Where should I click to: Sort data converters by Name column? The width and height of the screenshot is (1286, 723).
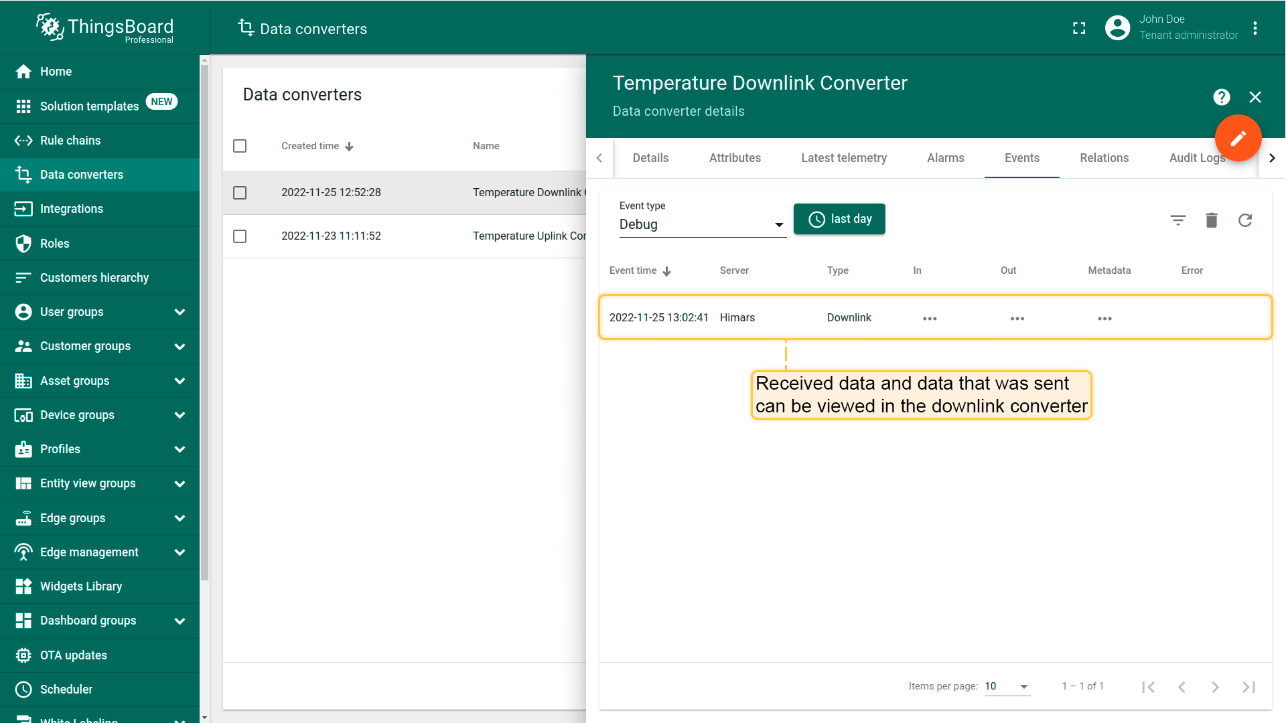(x=486, y=146)
